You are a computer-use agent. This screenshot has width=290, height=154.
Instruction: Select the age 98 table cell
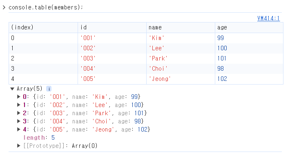tap(249, 69)
